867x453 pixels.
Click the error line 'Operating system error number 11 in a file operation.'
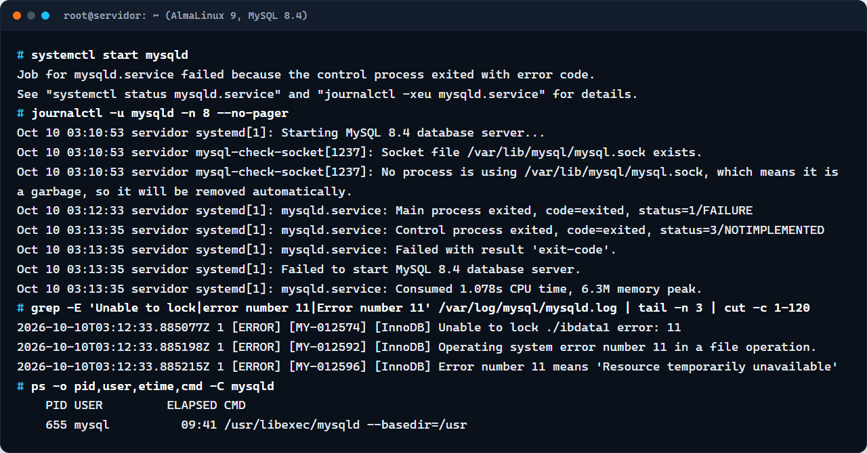417,348
